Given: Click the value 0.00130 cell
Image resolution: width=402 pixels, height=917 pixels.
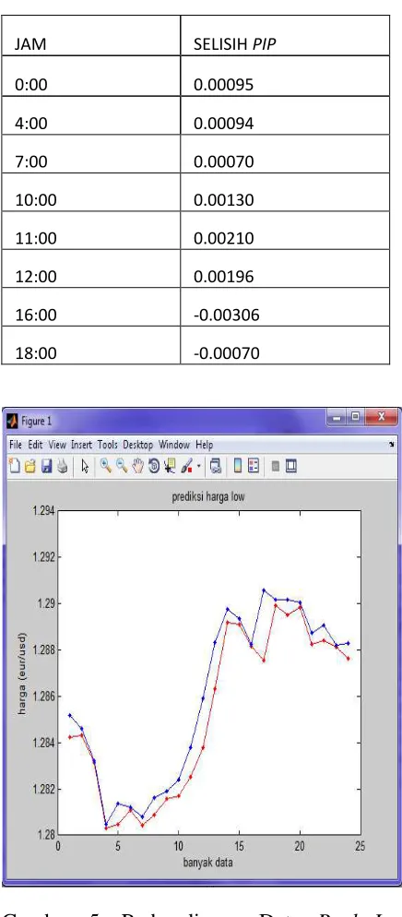Looking at the screenshot, I should point(285,192).
